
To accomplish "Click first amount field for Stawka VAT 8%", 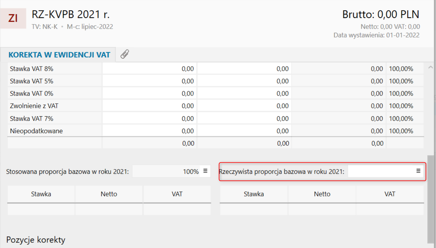I will (149, 69).
